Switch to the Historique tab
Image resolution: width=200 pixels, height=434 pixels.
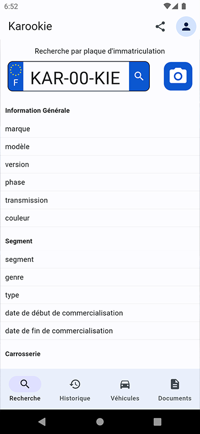point(75,389)
